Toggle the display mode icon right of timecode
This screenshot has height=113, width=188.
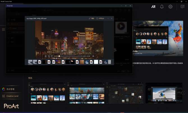[x=93, y=56]
